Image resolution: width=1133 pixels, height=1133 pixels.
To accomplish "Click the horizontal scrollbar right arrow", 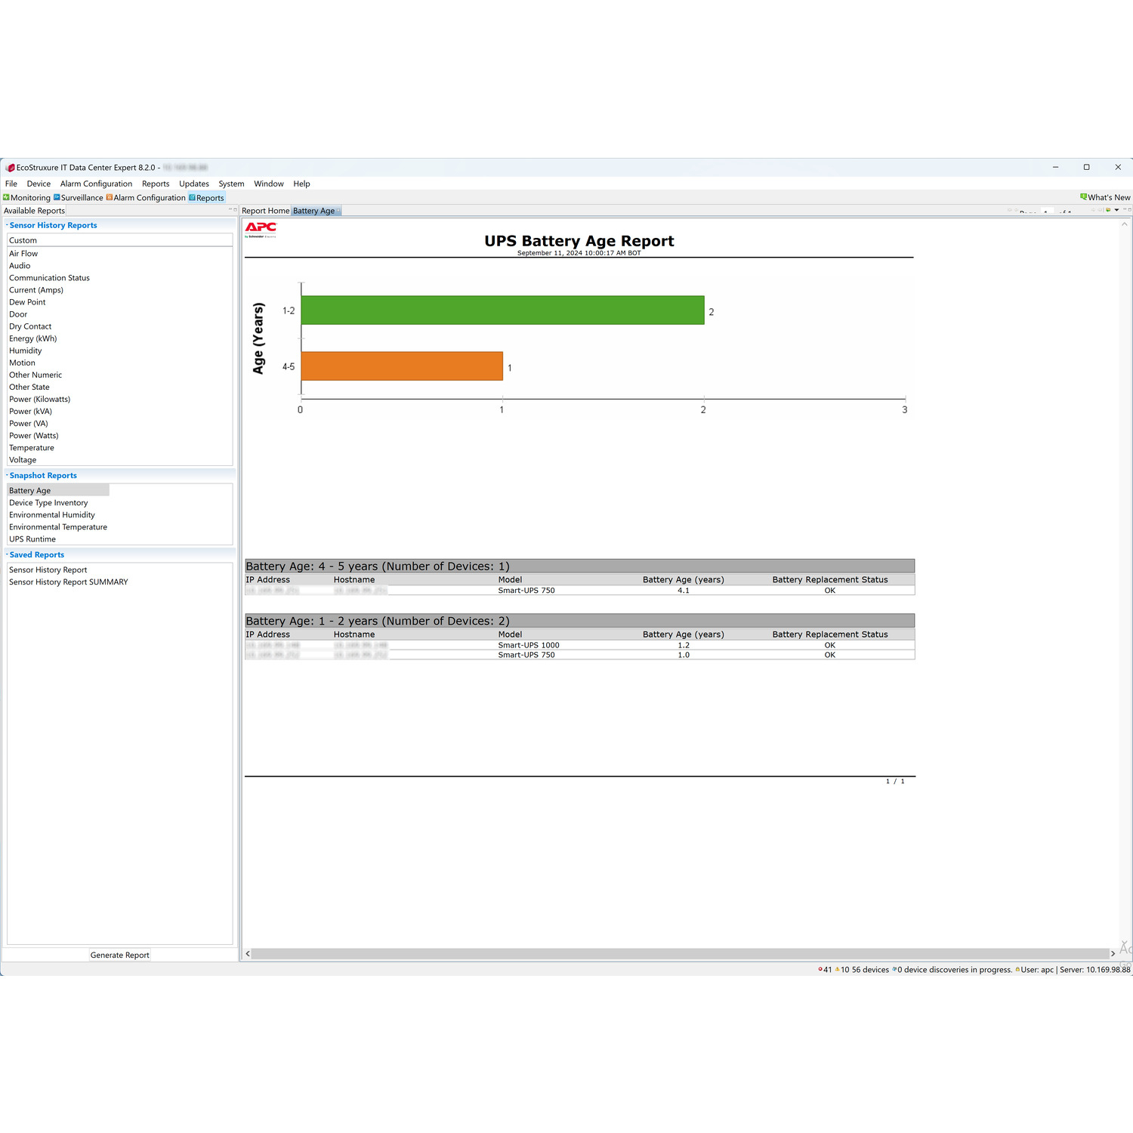I will pos(1113,954).
